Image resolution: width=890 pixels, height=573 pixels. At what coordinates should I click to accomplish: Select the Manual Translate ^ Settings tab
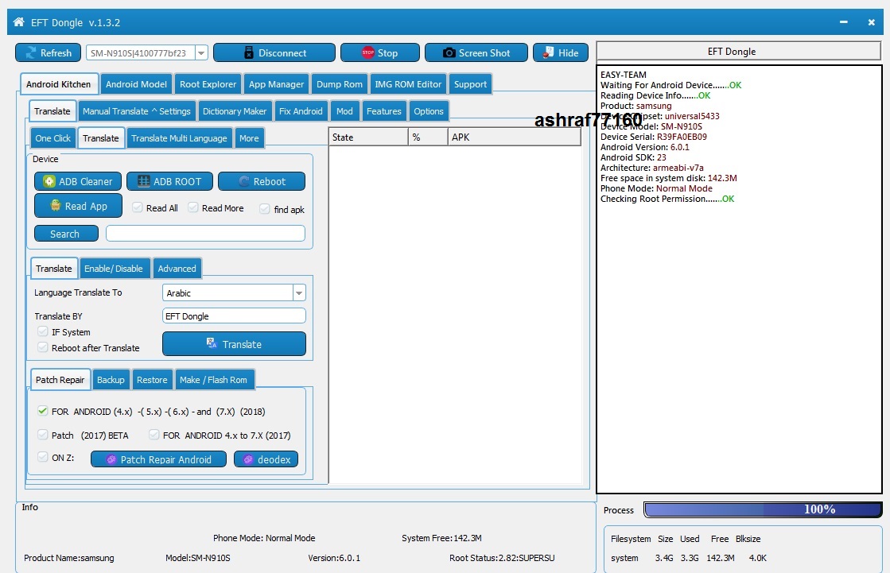click(x=136, y=111)
